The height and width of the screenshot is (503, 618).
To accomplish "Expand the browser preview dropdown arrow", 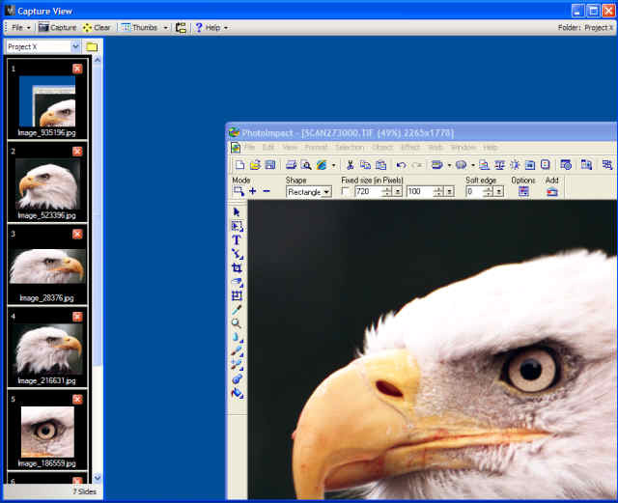I will coord(333,165).
